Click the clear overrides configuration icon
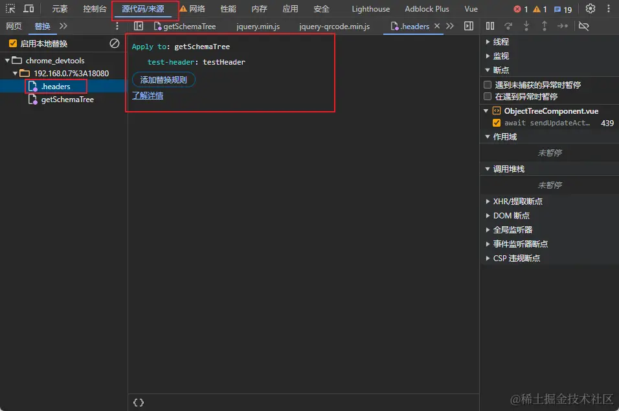The width and height of the screenshot is (619, 411). point(115,43)
